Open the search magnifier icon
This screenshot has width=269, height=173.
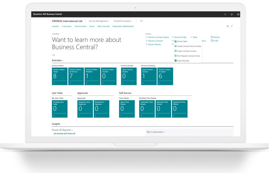(x=225, y=14)
